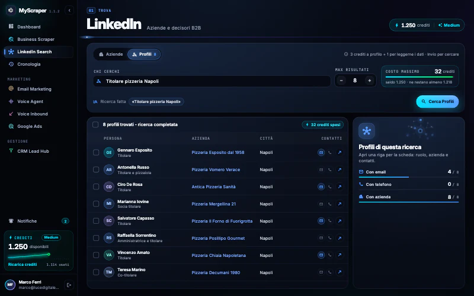474x296 pixels.
Task: Select the checkbox for Marianna Iovine
Action: [96, 204]
